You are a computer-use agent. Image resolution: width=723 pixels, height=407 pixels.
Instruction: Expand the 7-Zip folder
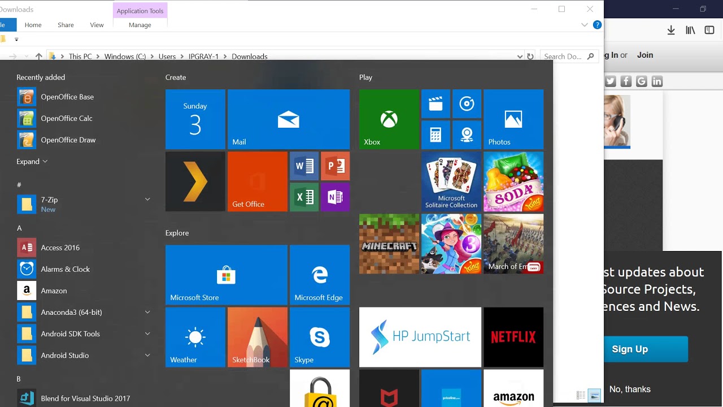pyautogui.click(x=147, y=199)
